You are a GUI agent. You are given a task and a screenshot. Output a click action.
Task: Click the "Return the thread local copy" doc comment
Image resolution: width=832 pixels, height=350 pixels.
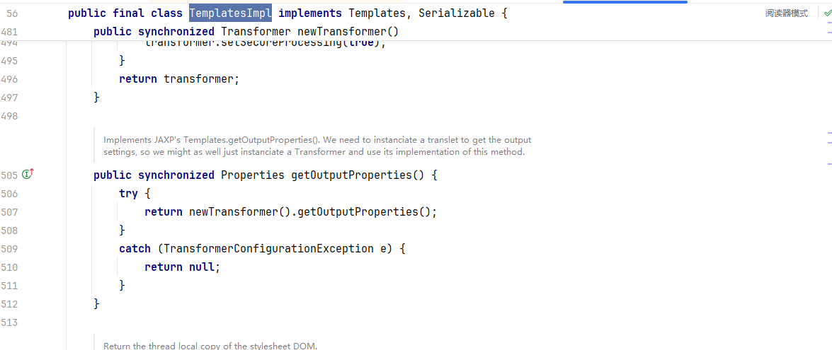point(210,346)
